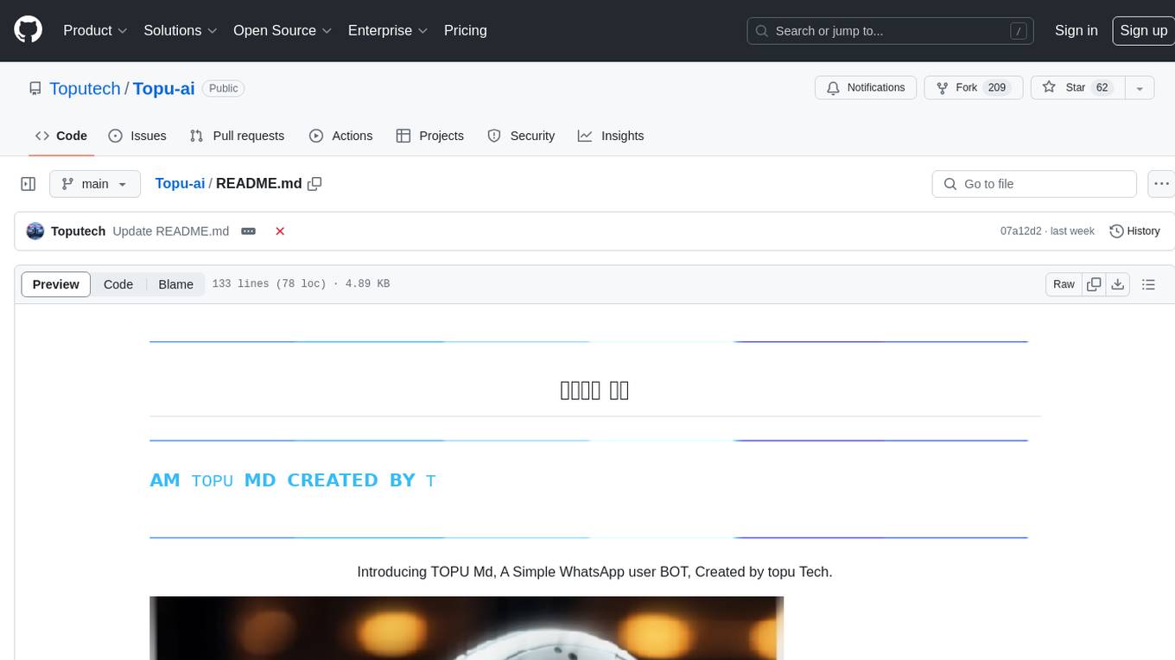Open the Toputech commit author link
This screenshot has width=1175, height=660.
coord(78,231)
